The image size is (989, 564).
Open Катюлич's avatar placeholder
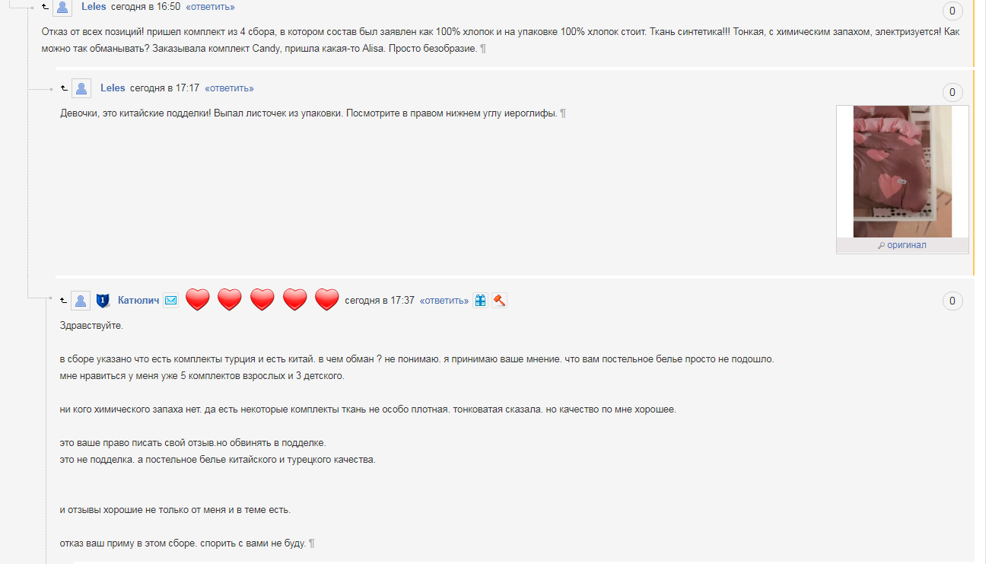click(81, 301)
